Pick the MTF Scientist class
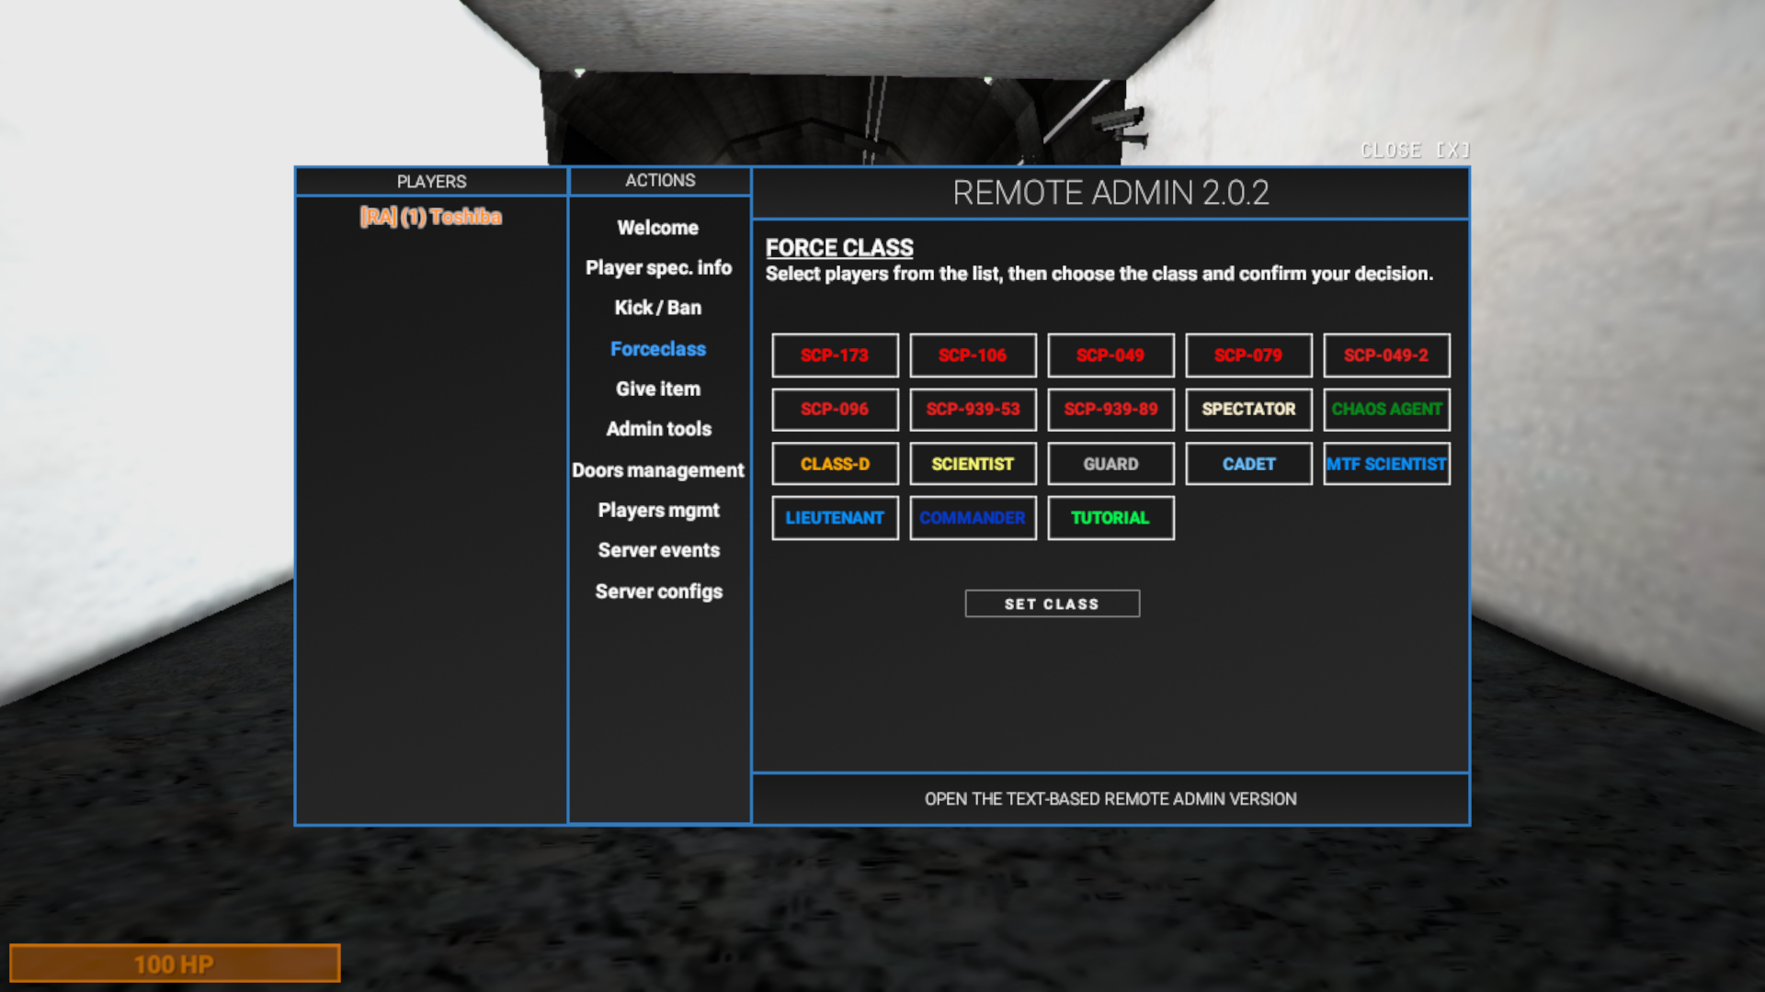The height and width of the screenshot is (992, 1765). pyautogui.click(x=1386, y=464)
